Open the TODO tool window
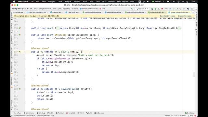The width and height of the screenshot is (208, 117). (81, 113)
